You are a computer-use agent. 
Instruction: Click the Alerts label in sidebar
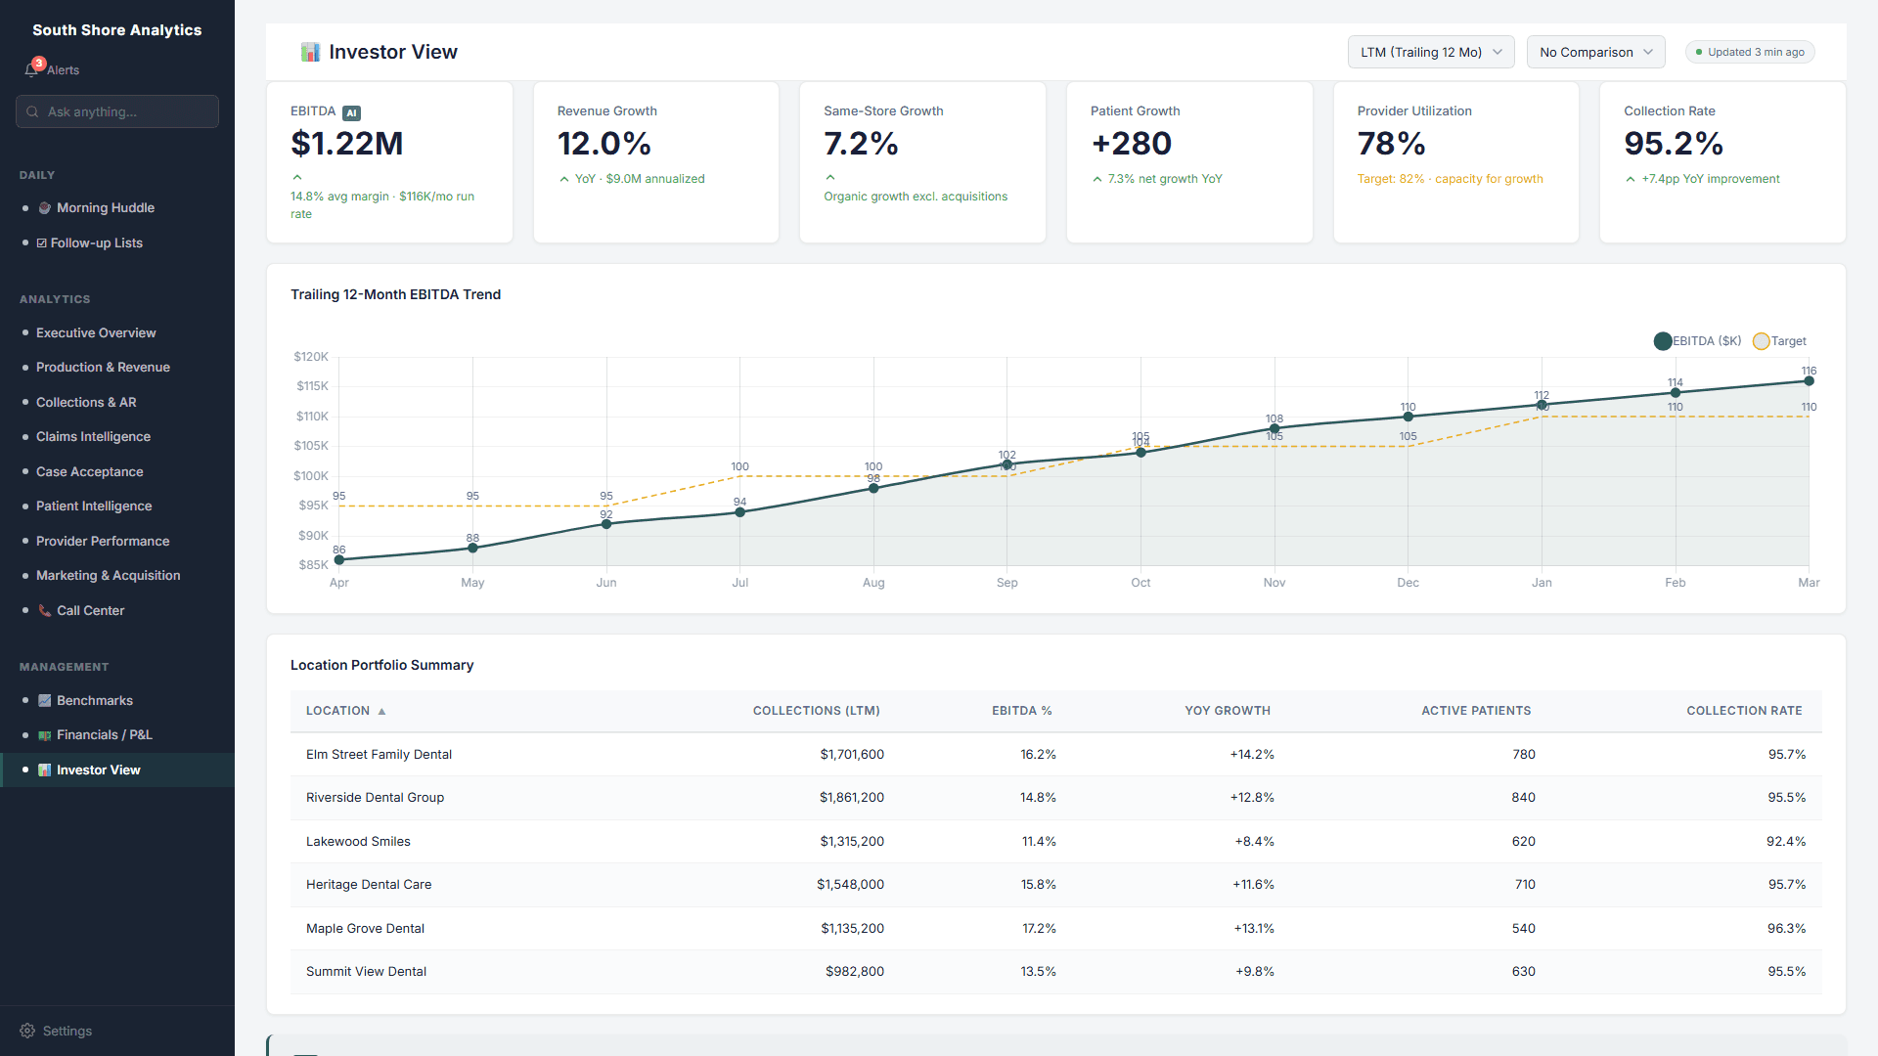click(x=63, y=70)
